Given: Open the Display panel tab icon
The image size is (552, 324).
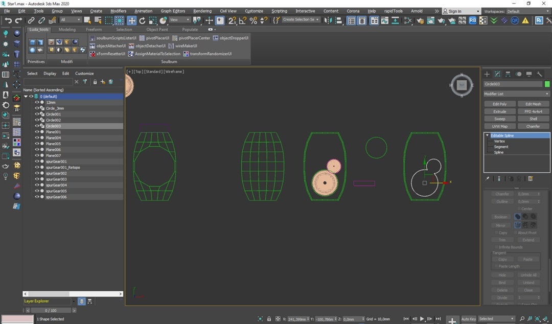Looking at the screenshot, I should [x=529, y=74].
